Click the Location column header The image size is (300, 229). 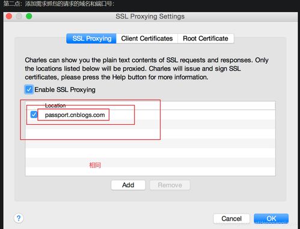(x=55, y=105)
